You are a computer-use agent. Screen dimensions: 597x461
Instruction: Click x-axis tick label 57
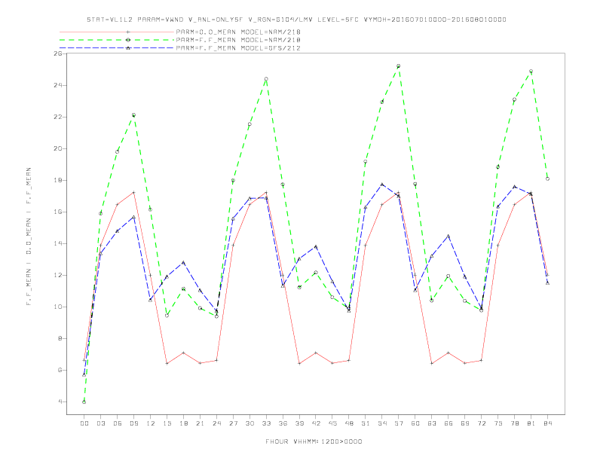[x=399, y=423]
